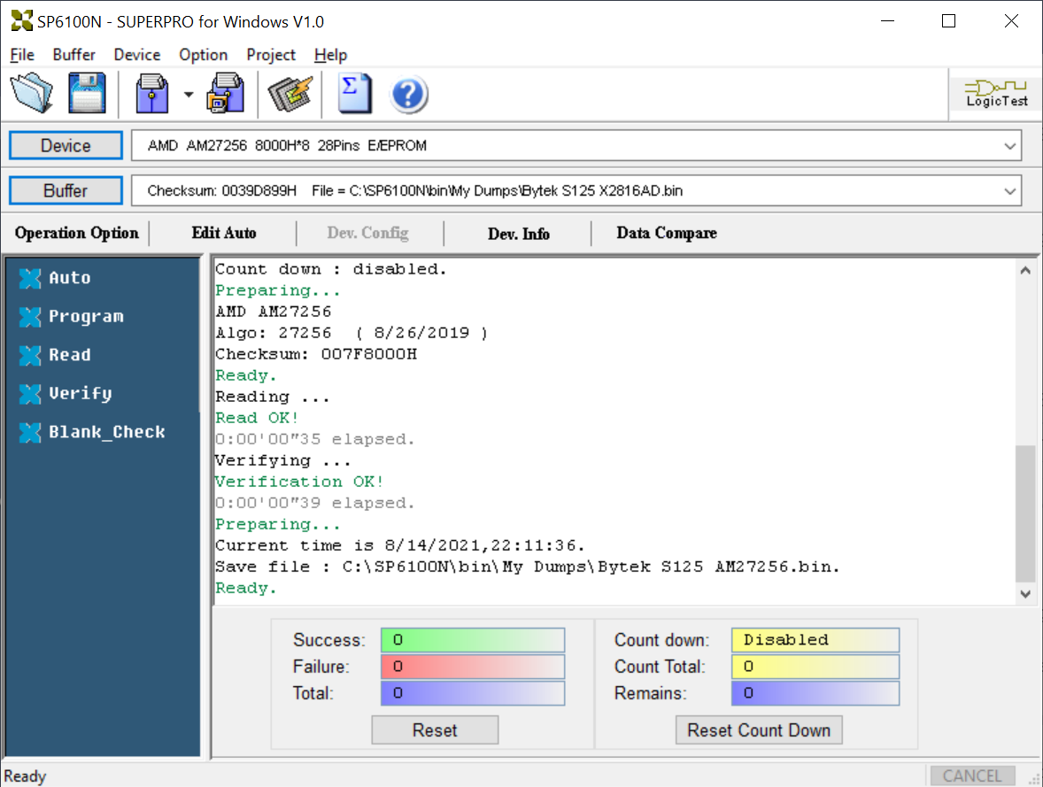The width and height of the screenshot is (1043, 787).
Task: Open the Device menu
Action: point(137,55)
